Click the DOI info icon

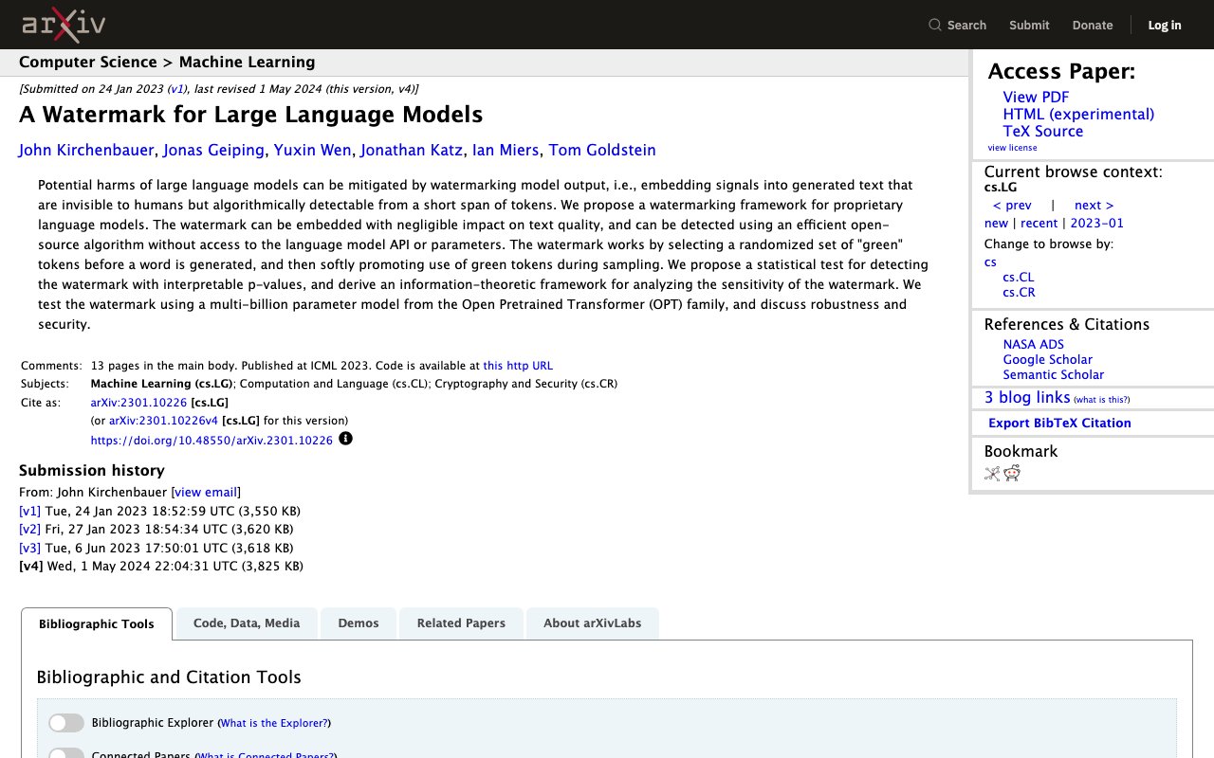[x=345, y=439]
